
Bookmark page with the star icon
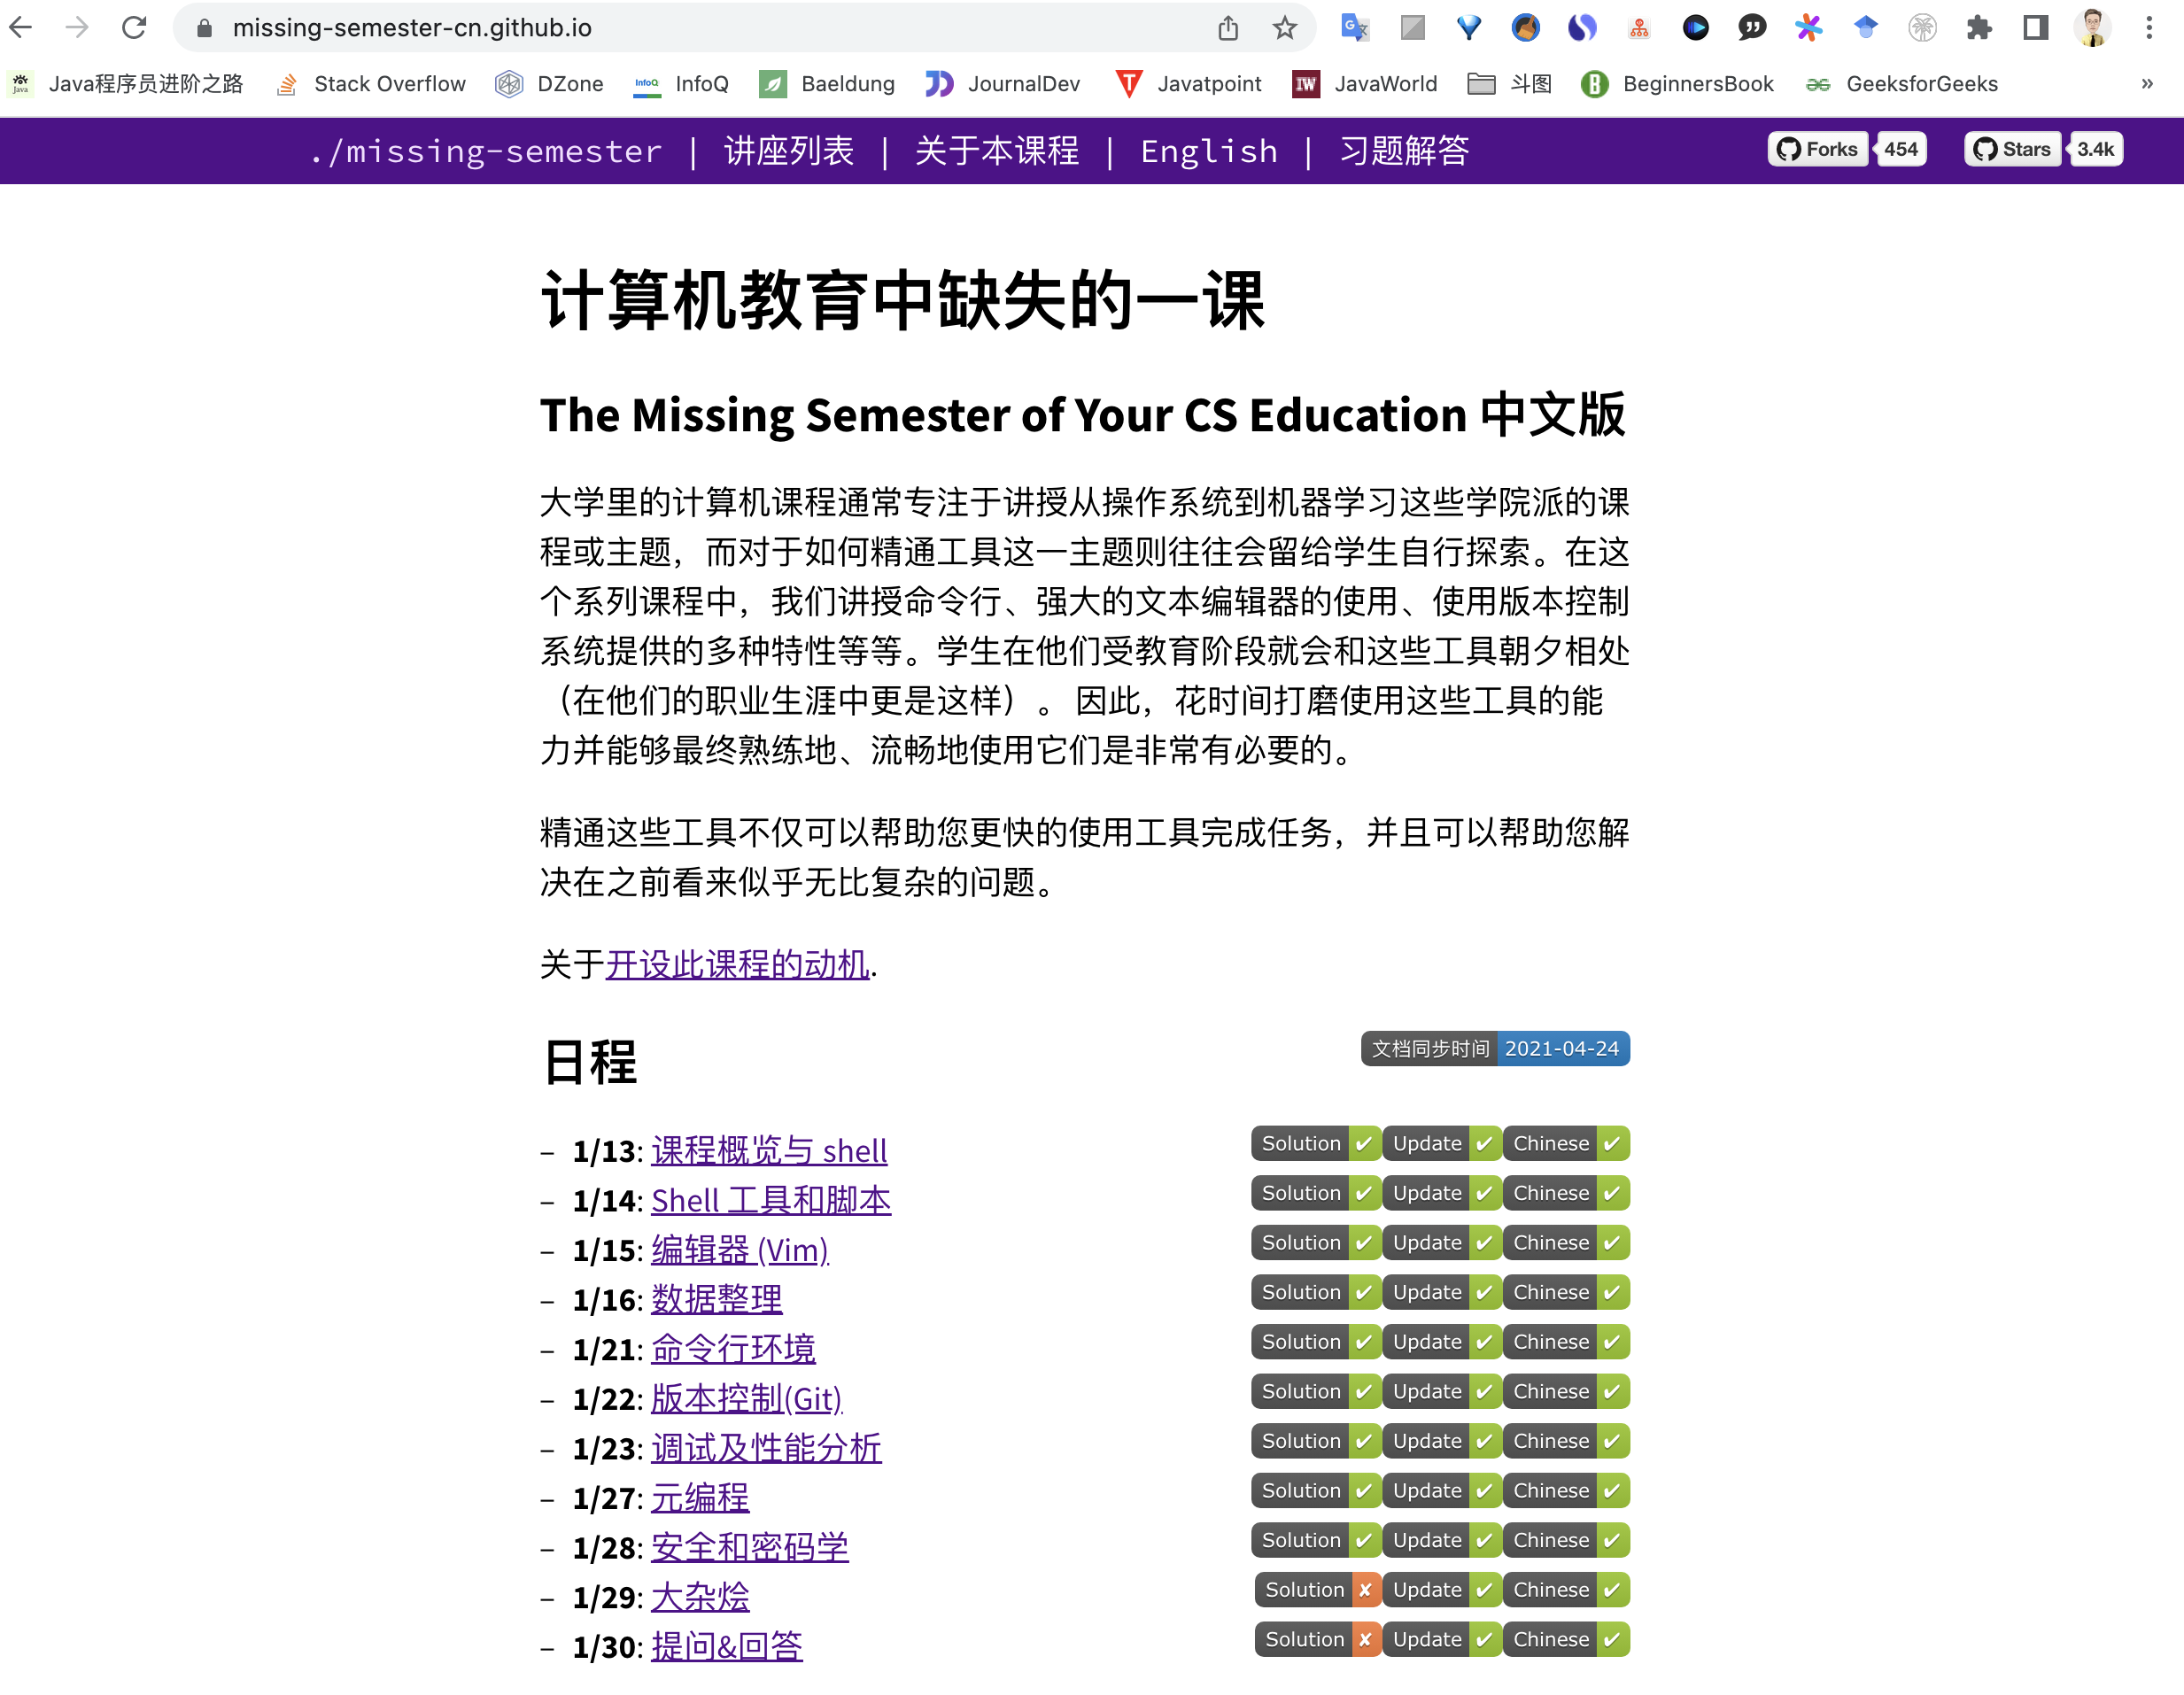pyautogui.click(x=1284, y=27)
